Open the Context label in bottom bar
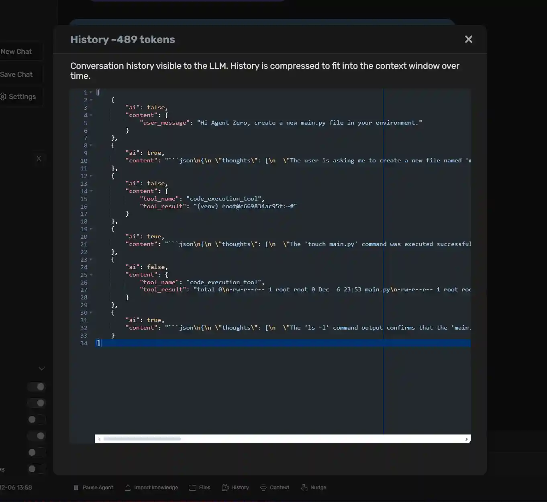The height and width of the screenshot is (502, 547). [x=280, y=488]
